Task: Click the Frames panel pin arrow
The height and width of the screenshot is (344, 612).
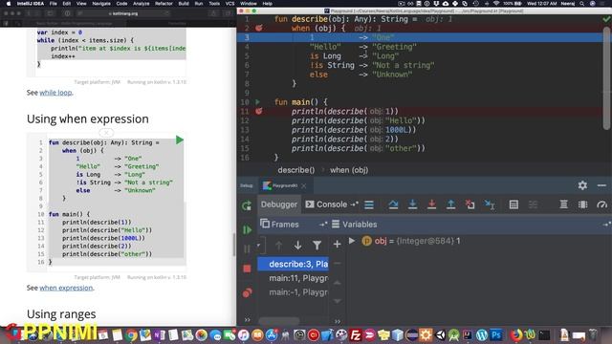Action: 323,225
